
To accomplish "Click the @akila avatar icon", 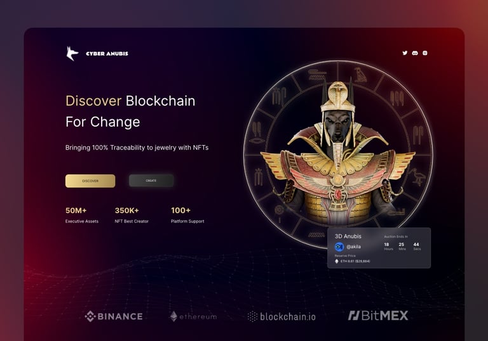I will pyautogui.click(x=339, y=247).
